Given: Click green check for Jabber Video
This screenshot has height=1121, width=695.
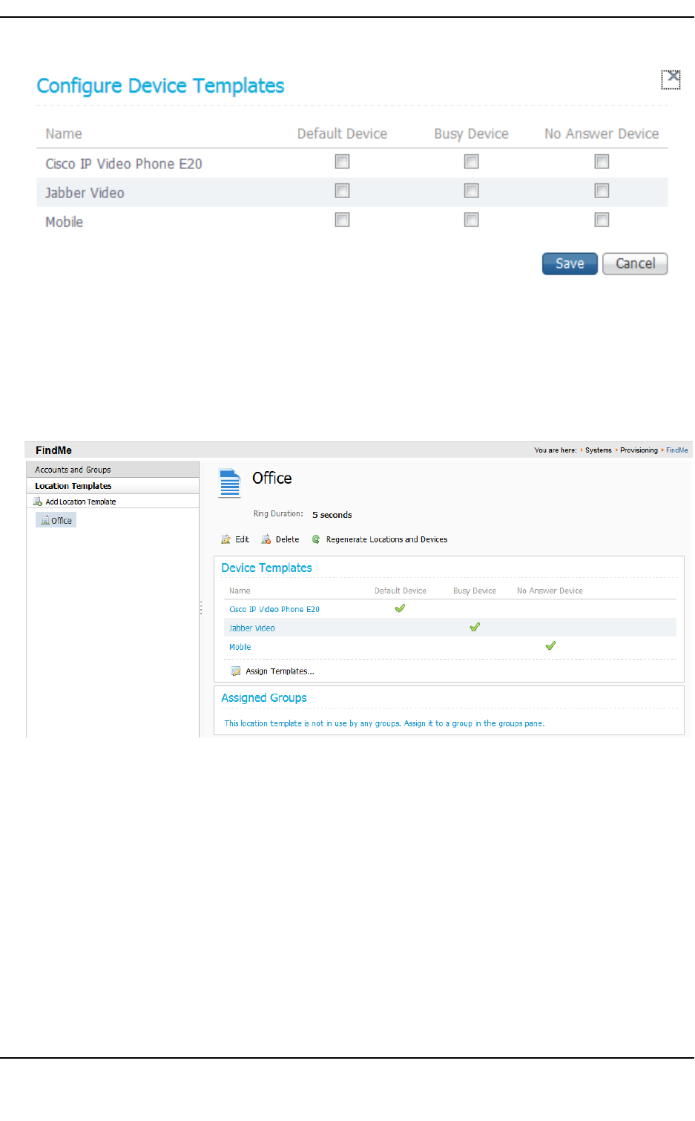Looking at the screenshot, I should click(475, 627).
